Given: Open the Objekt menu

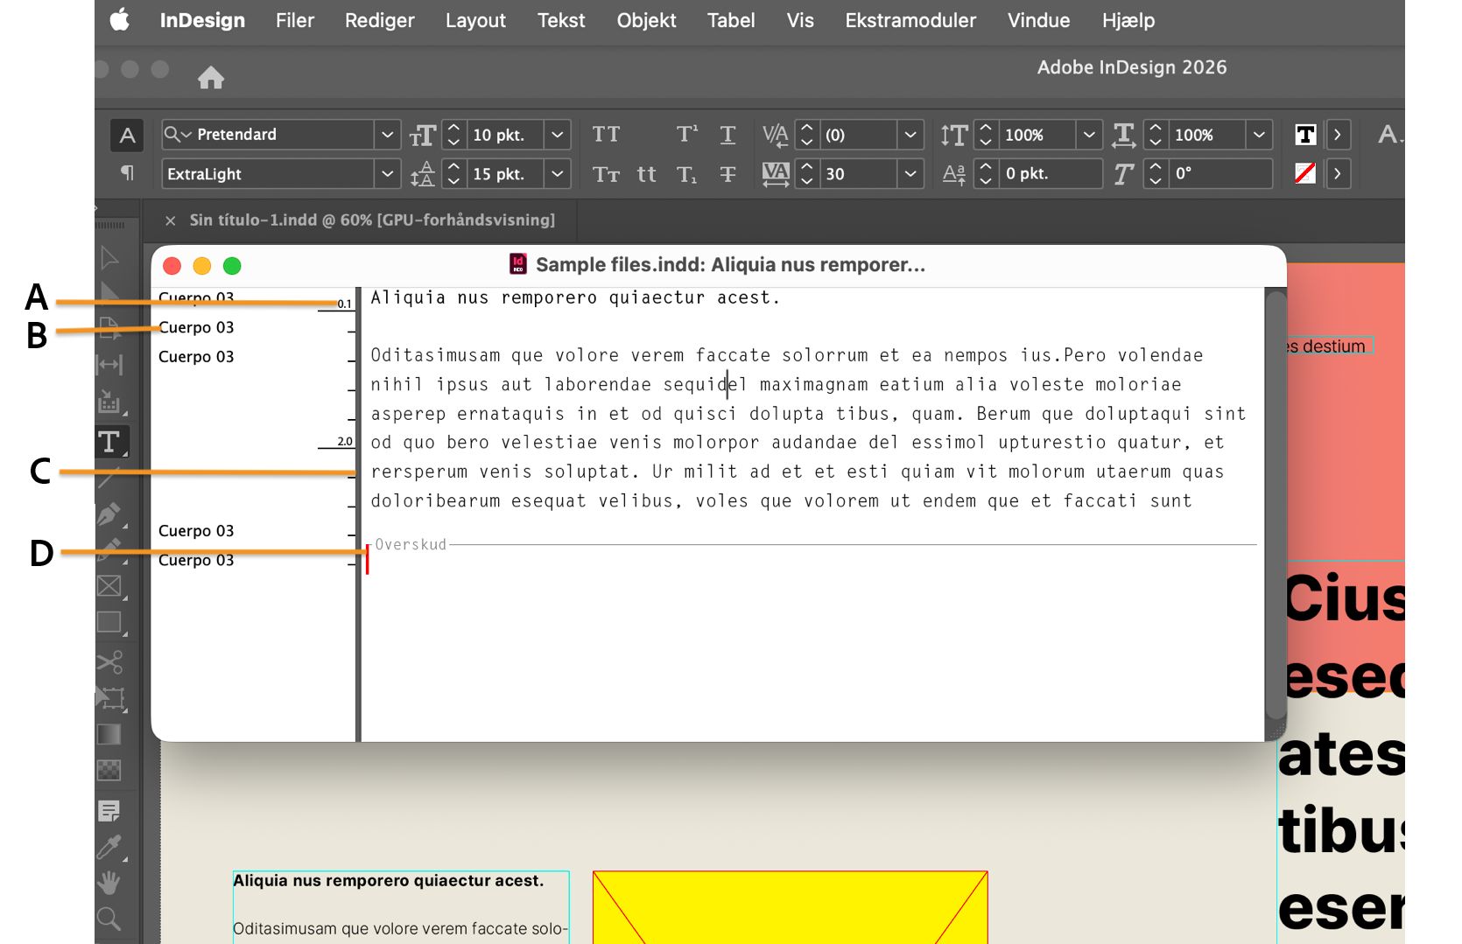Looking at the screenshot, I should tap(646, 20).
